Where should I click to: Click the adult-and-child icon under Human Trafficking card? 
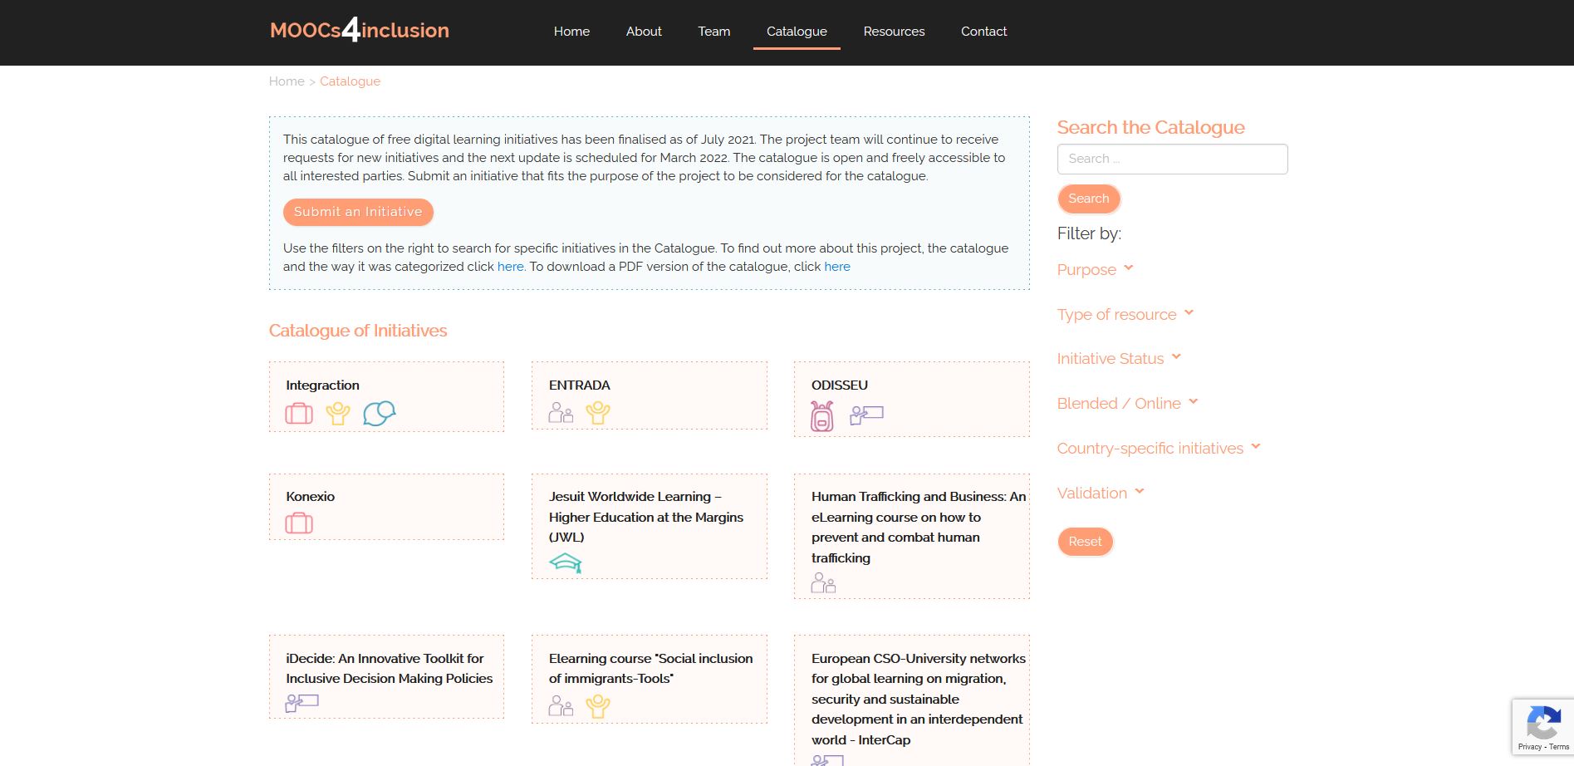[824, 582]
